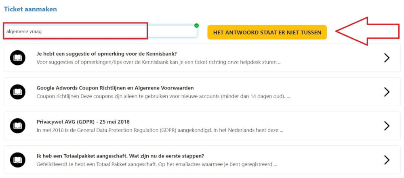Click book icon beside Google Adwords Coupon article

click(x=17, y=92)
